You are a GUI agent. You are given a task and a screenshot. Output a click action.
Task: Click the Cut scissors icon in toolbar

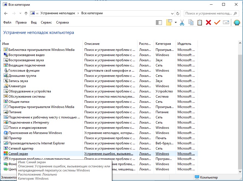point(182,22)
